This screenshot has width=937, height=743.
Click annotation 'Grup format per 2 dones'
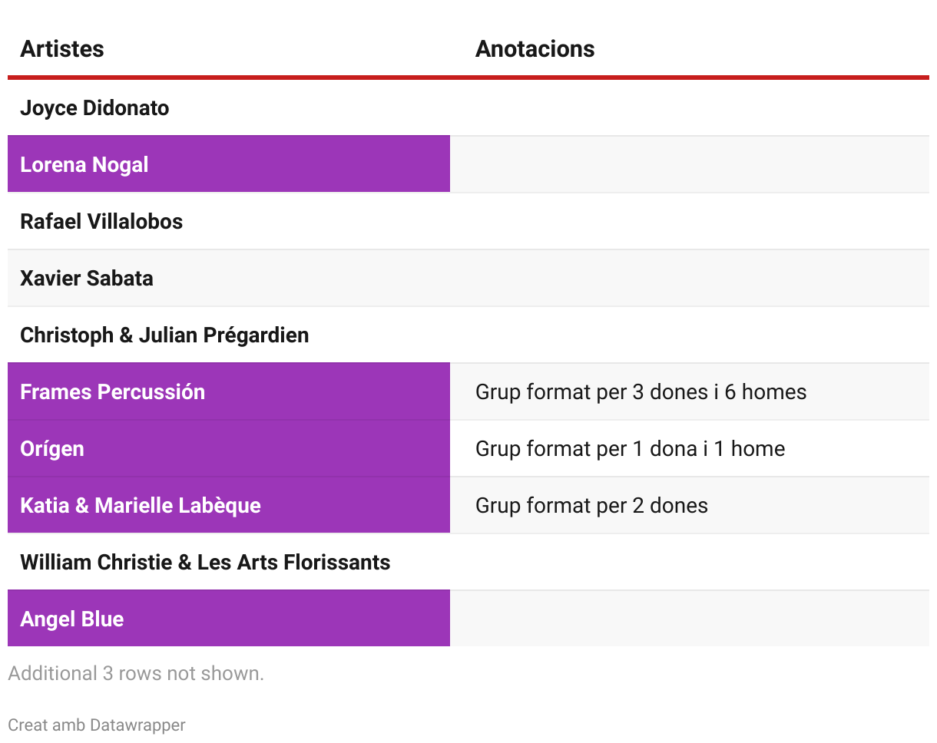[x=591, y=506]
